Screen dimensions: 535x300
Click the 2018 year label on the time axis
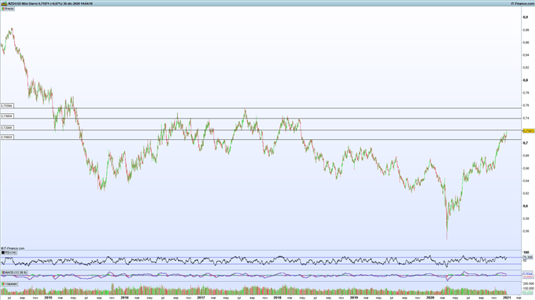tap(278, 298)
